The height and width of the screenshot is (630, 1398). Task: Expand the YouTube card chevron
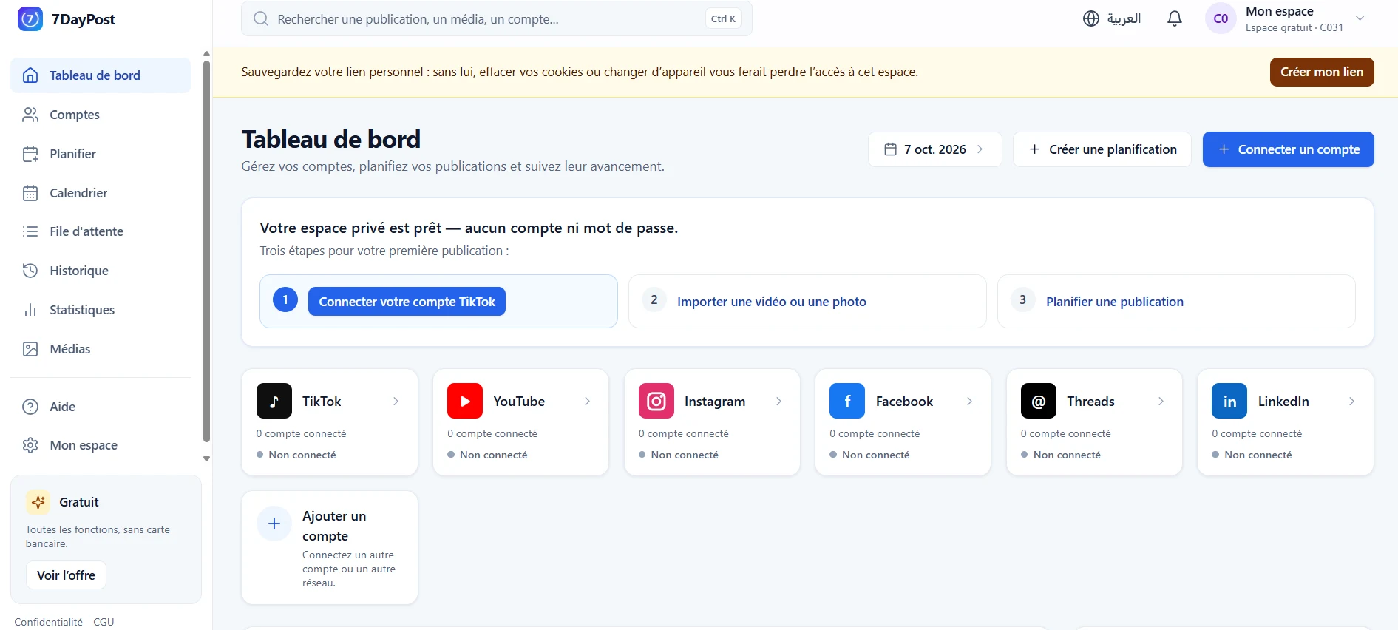(588, 401)
